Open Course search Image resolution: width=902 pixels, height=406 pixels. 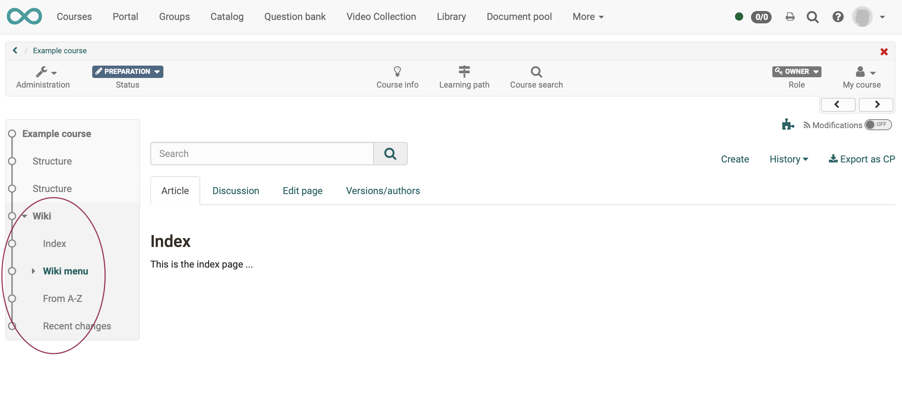536,77
